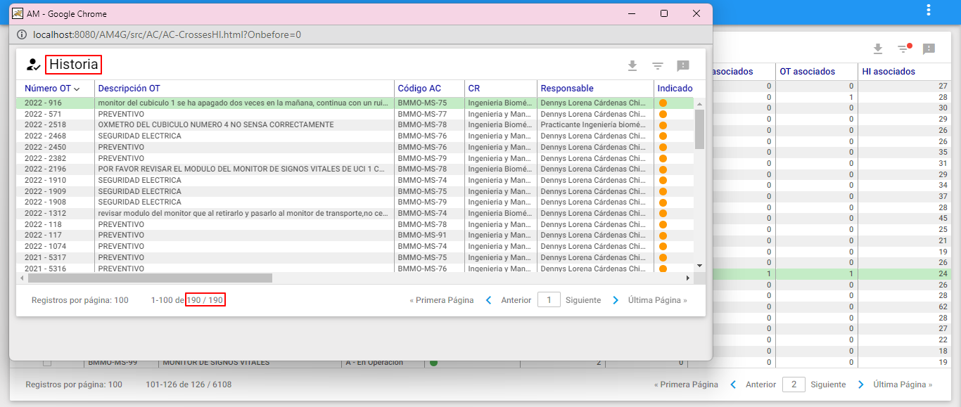Viewport: 961px width, 407px height.
Task: Click the next page chevron in background window
Action: coord(860,385)
